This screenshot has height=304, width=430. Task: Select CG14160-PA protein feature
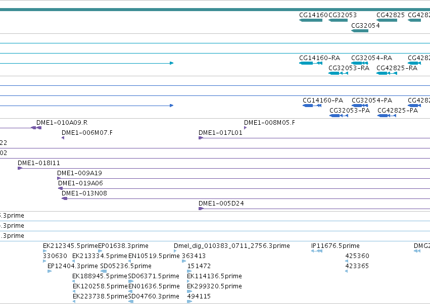tap(312, 106)
